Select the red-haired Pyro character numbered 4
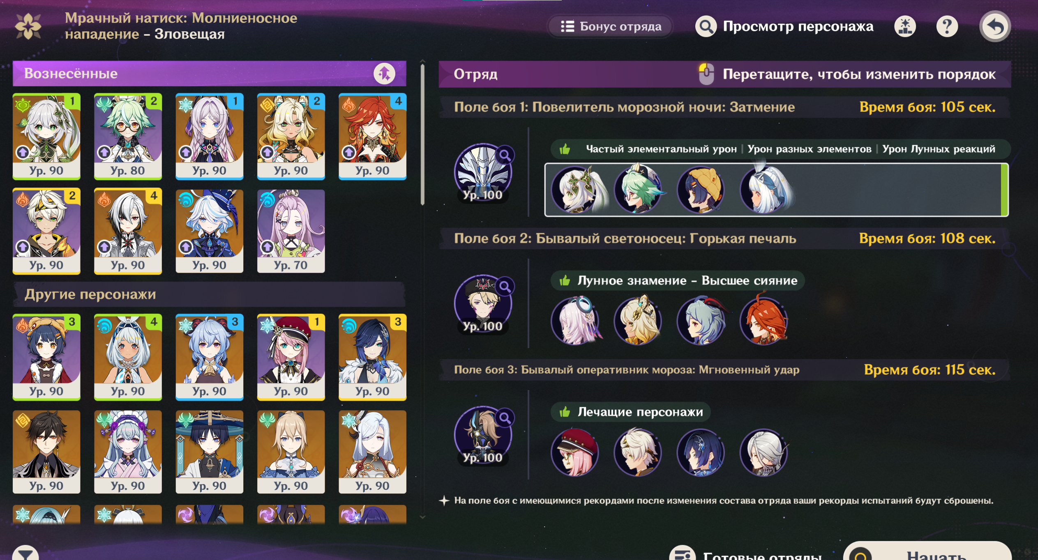1038x560 pixels. [x=372, y=137]
